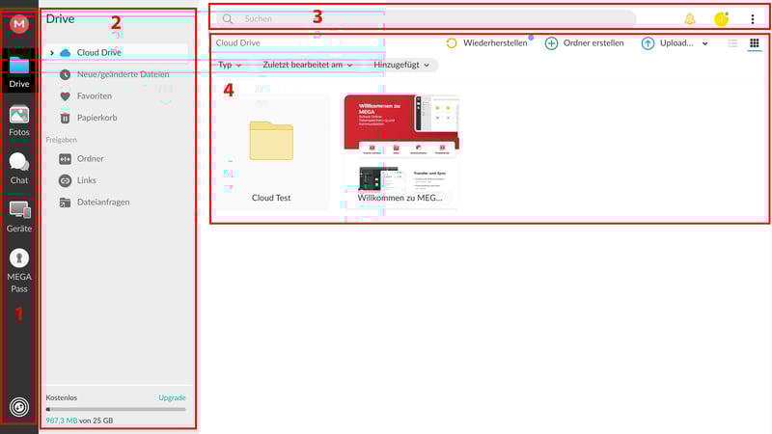Screen dimensions: 772x434
Task: Click the trash bin icon for Papierkorb
Action: pos(65,118)
